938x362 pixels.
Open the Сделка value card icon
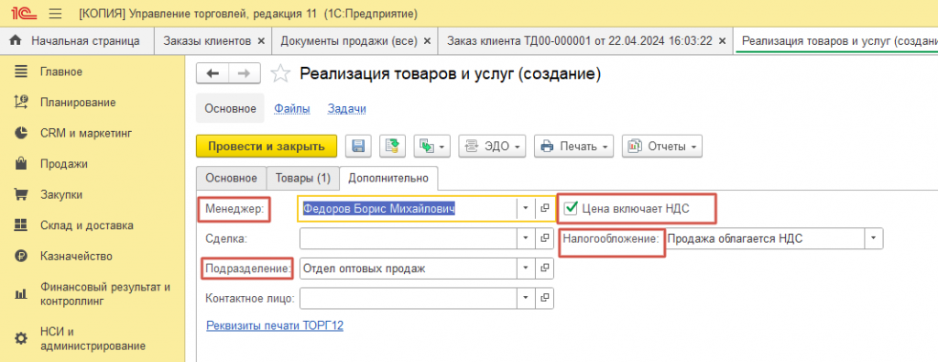pyautogui.click(x=544, y=238)
